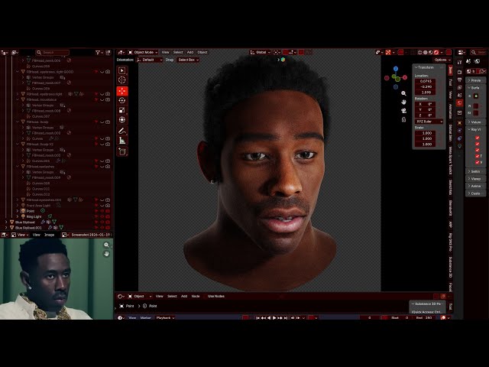Open the active red World properties tab

click(x=459, y=103)
